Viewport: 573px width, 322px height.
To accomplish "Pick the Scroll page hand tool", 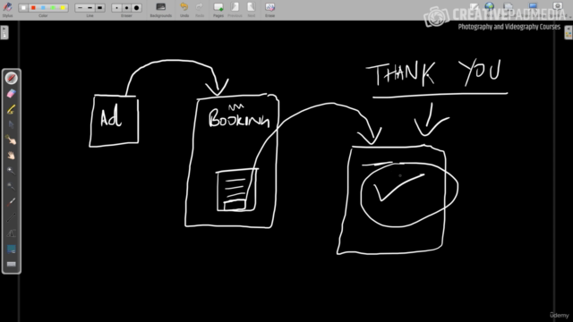I will pyautogui.click(x=12, y=156).
